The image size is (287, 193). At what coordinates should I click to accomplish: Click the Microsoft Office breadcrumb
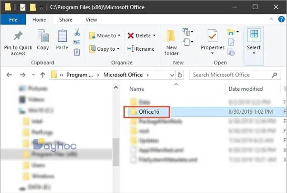123,75
